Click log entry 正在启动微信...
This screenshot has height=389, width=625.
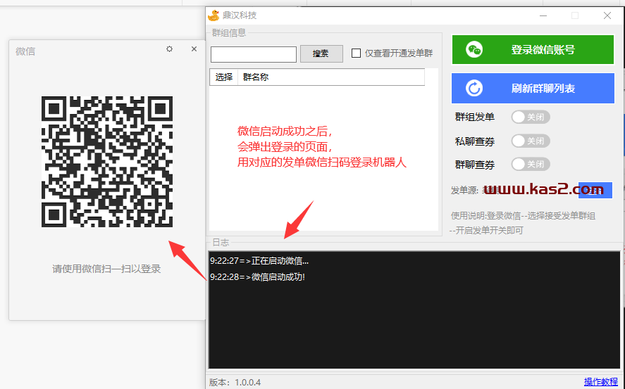259,261
